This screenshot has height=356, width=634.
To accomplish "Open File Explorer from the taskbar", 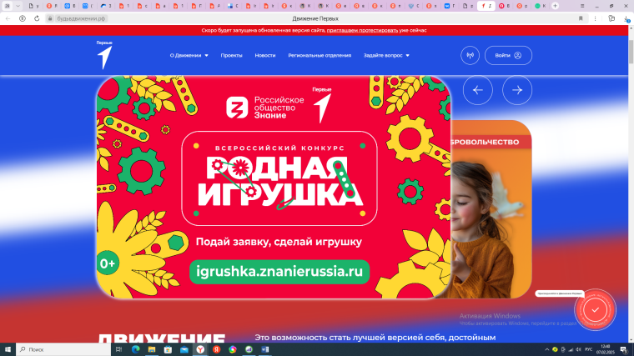I will [152, 349].
